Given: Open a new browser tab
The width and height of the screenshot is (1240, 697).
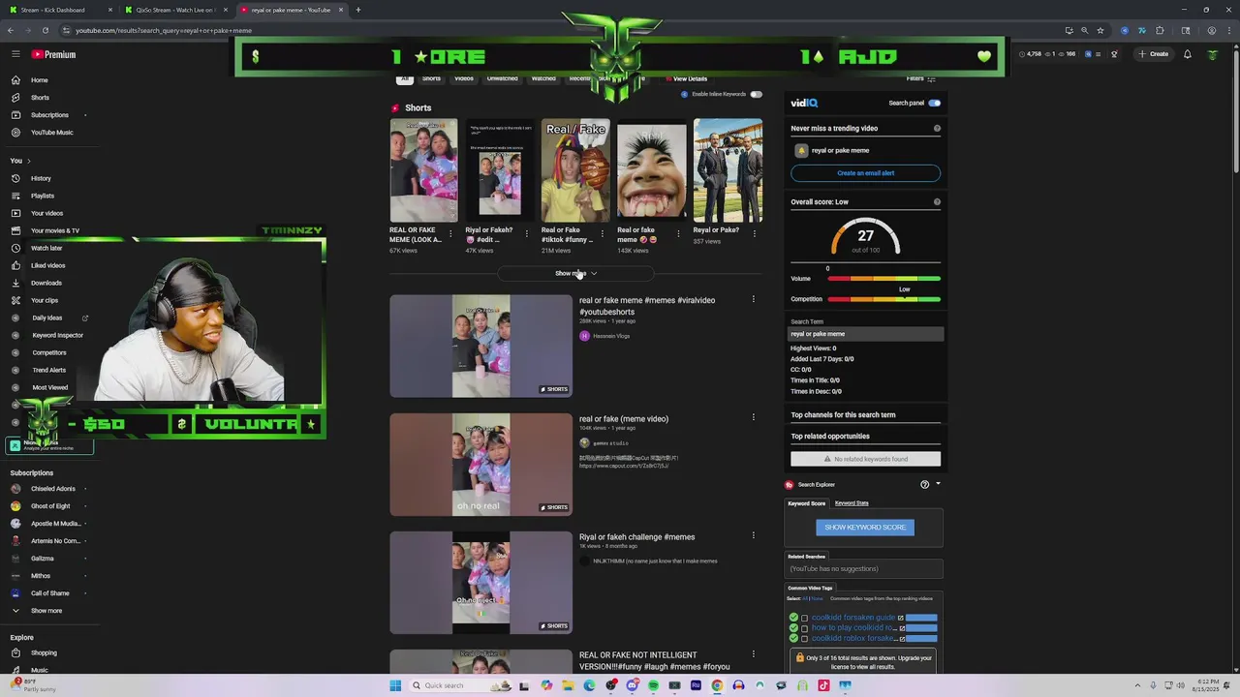Looking at the screenshot, I should [357, 10].
